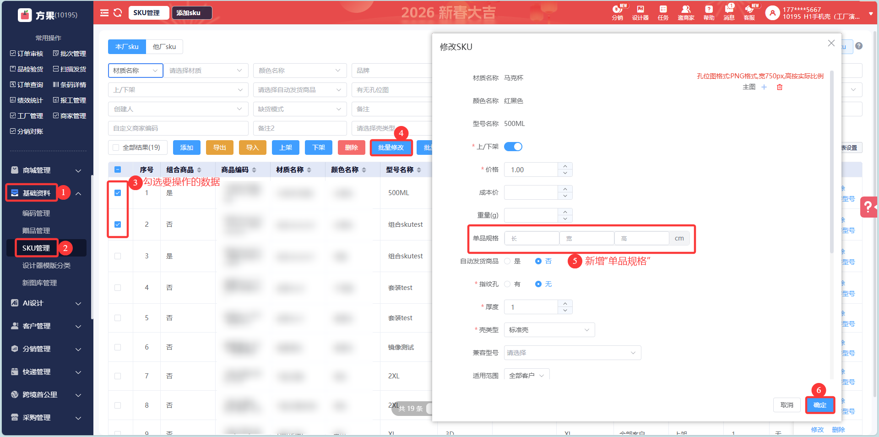Open the 兼容型号 dropdown in dialog
879x437 pixels.
[x=572, y=353]
